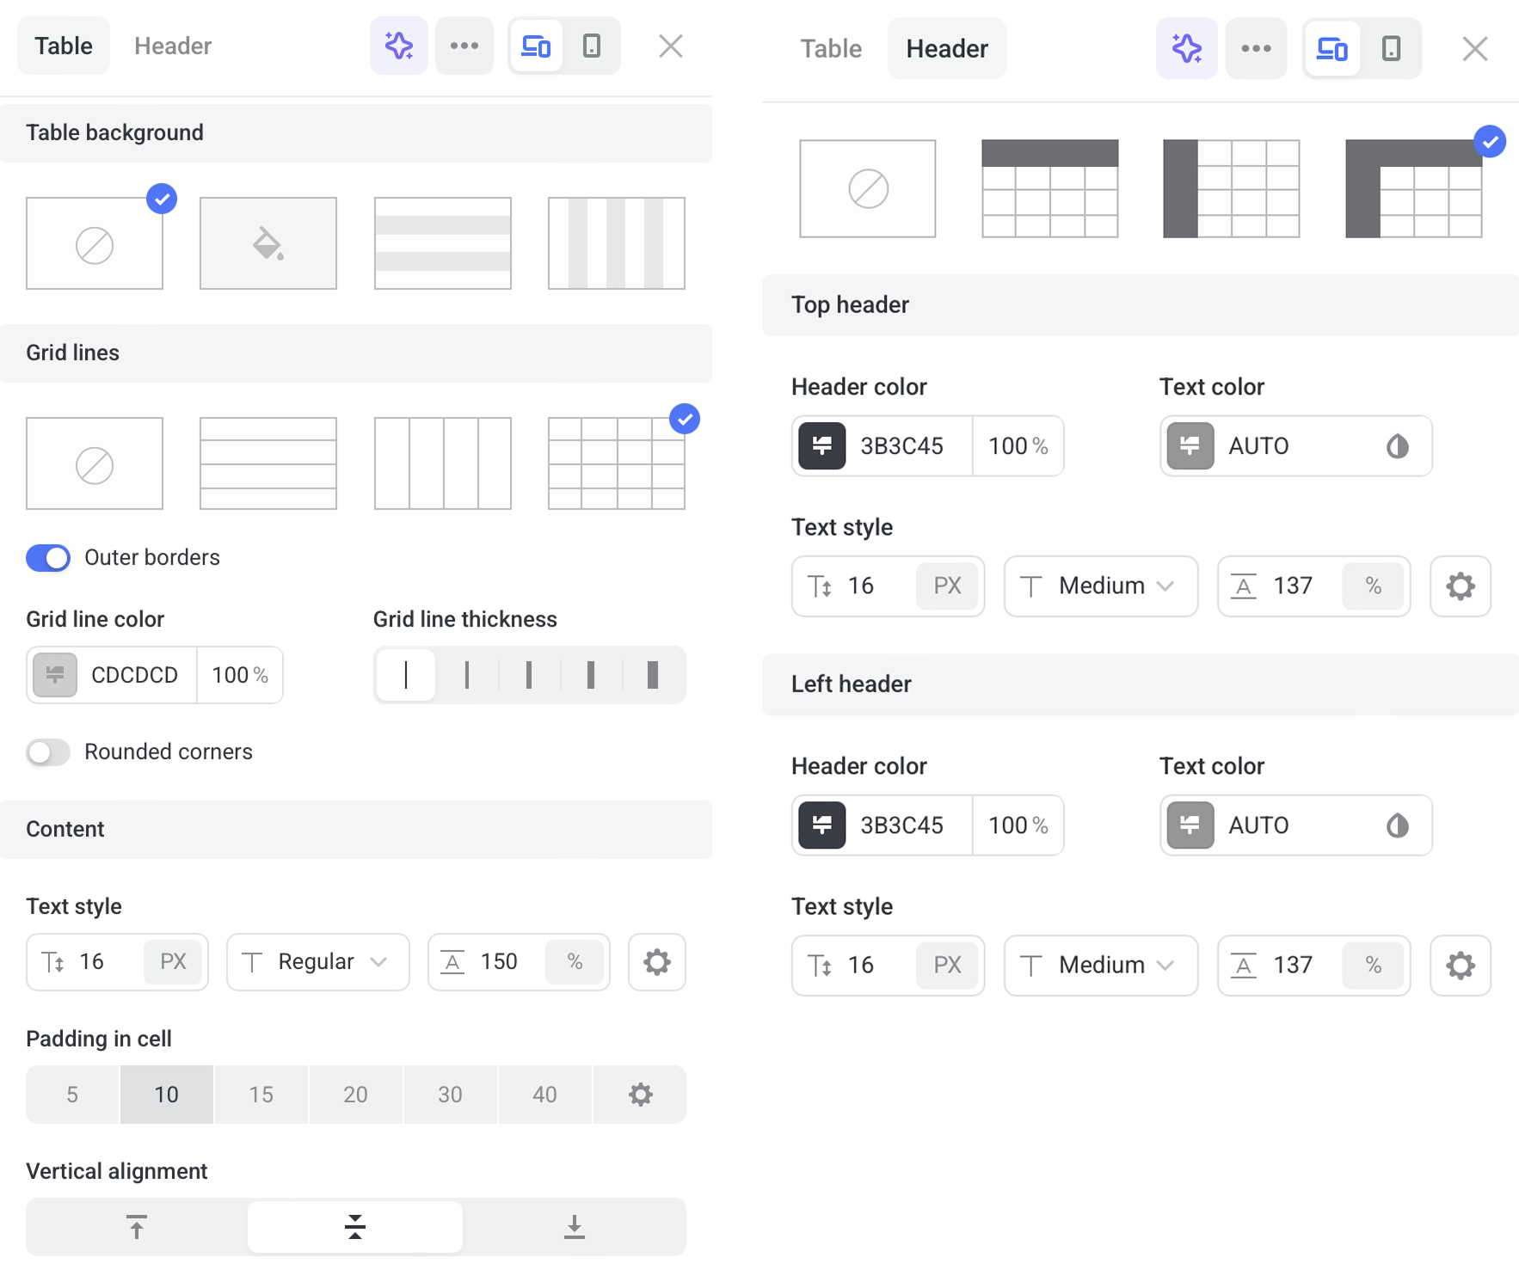
Task: Choose the paint bucket solid fill background
Action: coord(268,243)
